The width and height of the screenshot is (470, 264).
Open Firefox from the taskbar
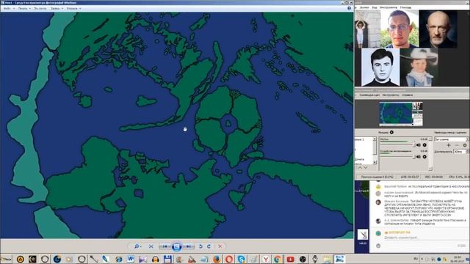[217, 259]
